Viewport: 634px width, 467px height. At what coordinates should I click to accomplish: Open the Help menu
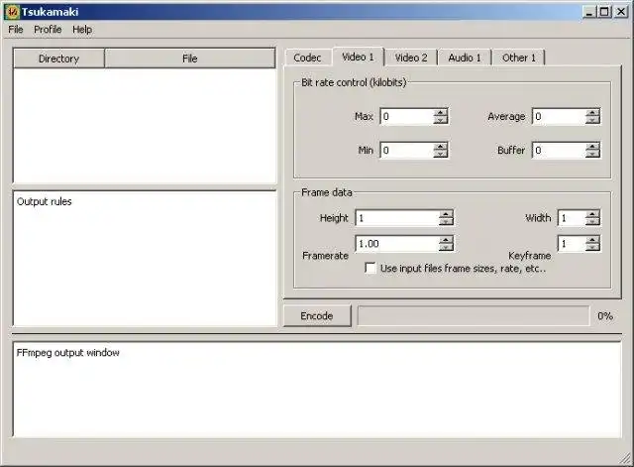(x=82, y=30)
